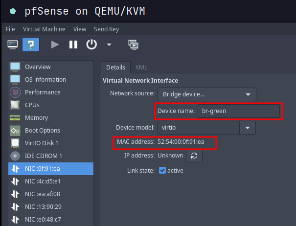Click the power shutdown icon
This screenshot has width=296, height=226.
click(91, 45)
